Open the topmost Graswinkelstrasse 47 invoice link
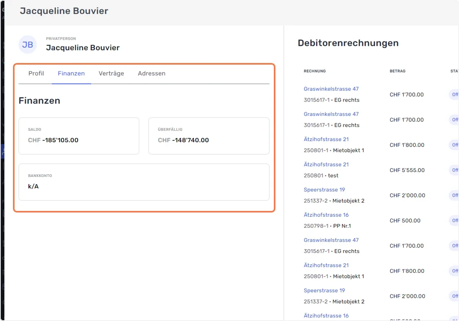The image size is (459, 321). pyautogui.click(x=331, y=89)
